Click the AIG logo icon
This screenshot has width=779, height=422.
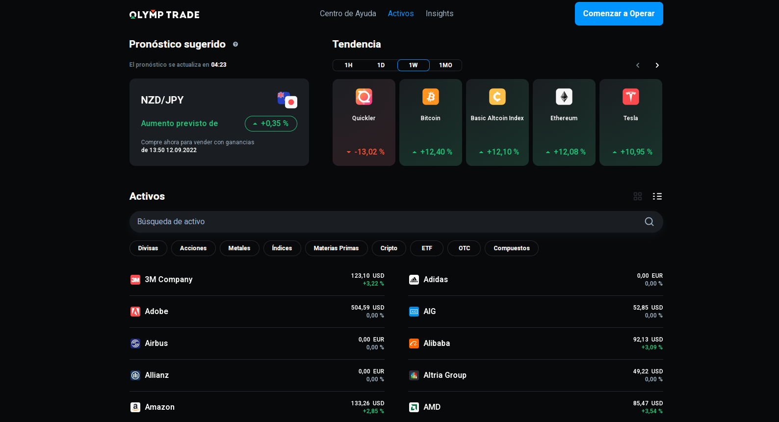tap(414, 312)
